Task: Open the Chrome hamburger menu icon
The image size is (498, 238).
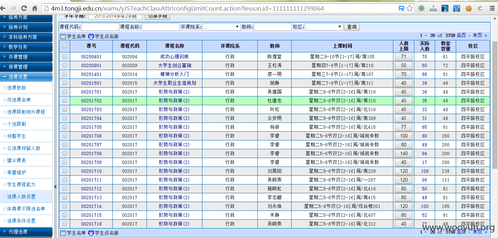Action: coord(492,8)
